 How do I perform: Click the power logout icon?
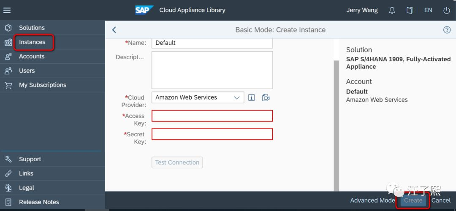click(446, 11)
